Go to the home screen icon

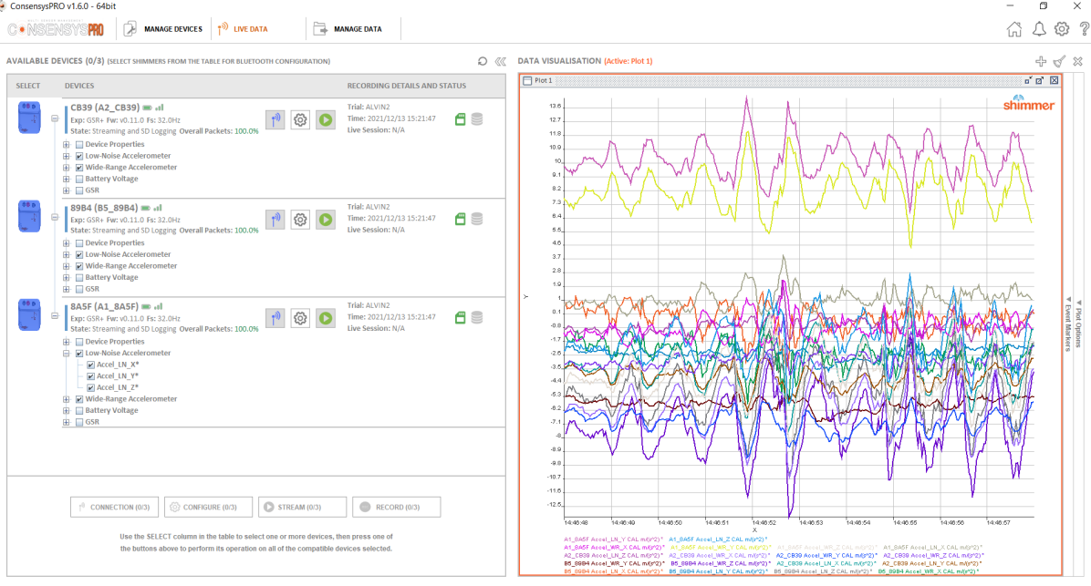(x=1014, y=29)
